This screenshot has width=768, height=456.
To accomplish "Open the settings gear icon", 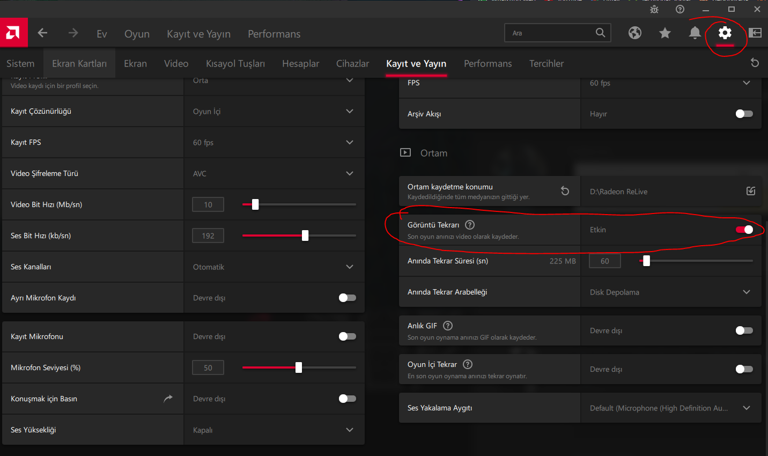I will [x=725, y=33].
